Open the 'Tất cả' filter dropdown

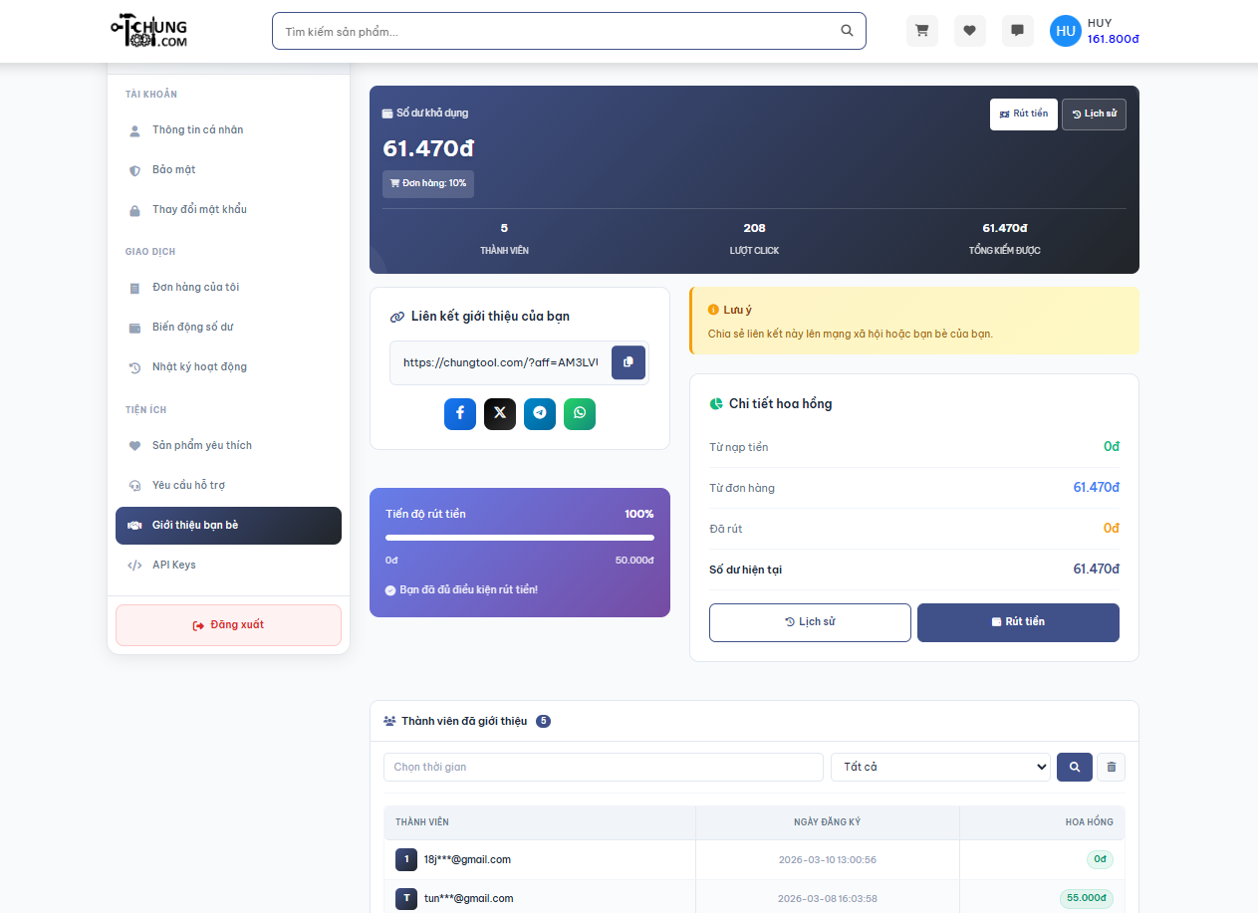(x=940, y=767)
